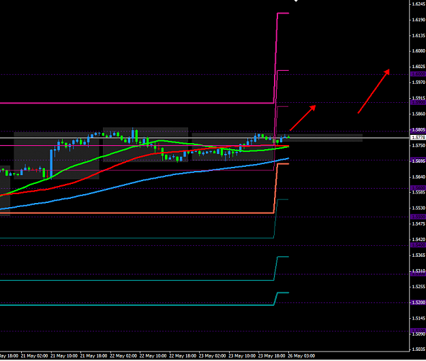The width and height of the screenshot is (426, 361).
Task: Click the 1.5915 price scale label
Action: click(419, 98)
